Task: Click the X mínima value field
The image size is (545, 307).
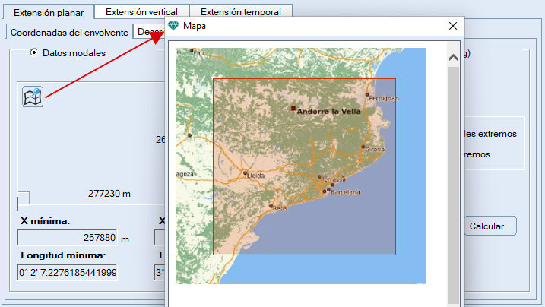Action: (66, 238)
